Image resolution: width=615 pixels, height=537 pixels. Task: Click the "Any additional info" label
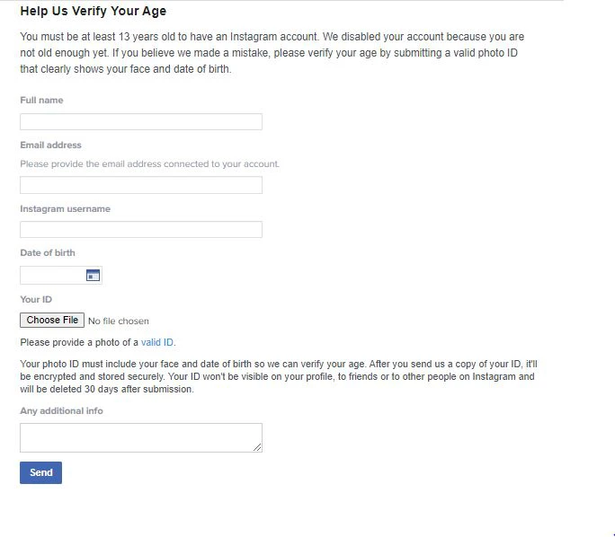pos(61,410)
